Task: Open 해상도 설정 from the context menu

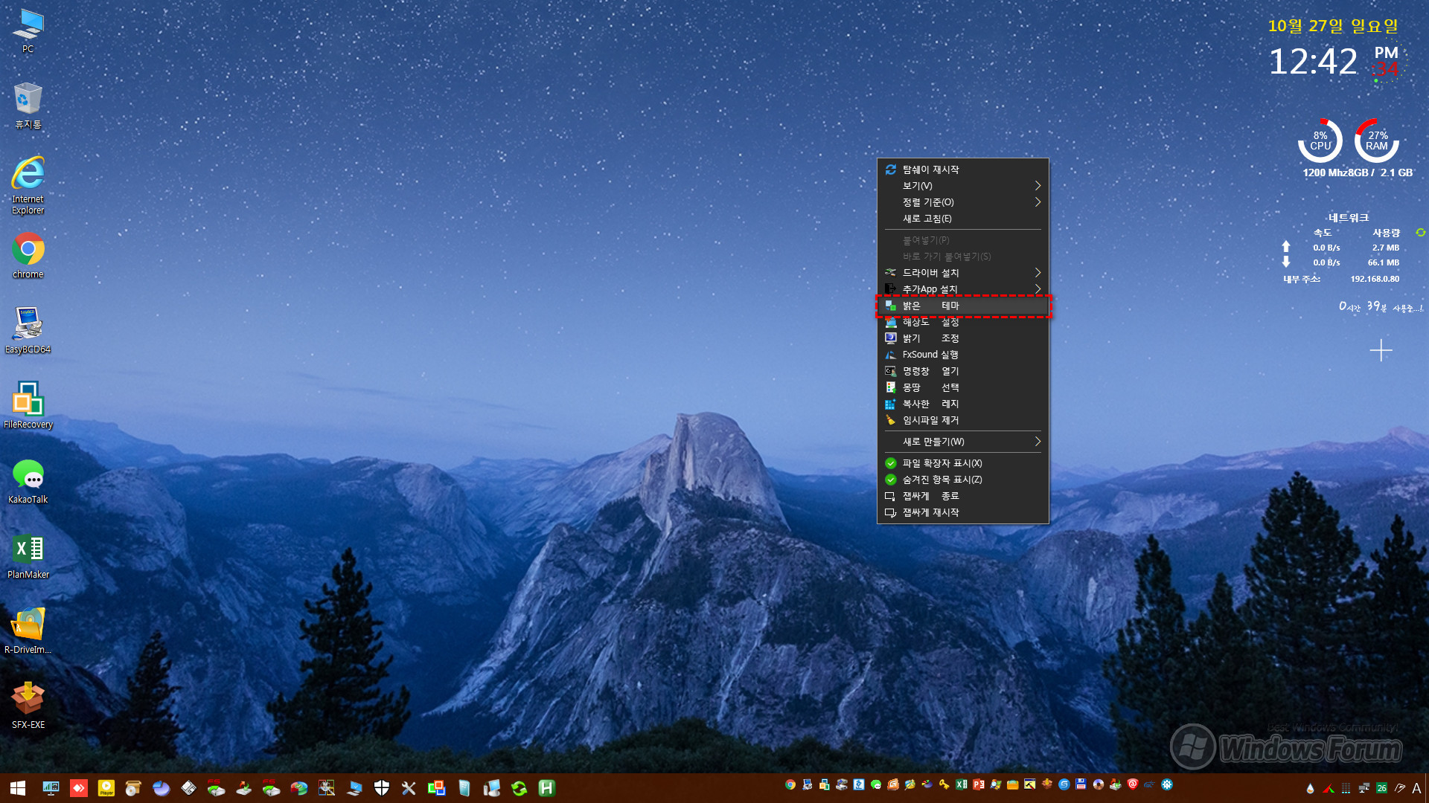Action: (x=962, y=322)
